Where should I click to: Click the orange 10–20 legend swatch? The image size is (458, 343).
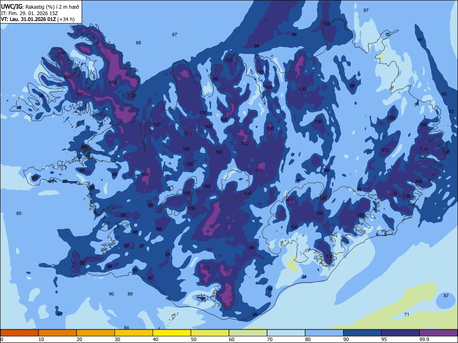[x=58, y=333]
